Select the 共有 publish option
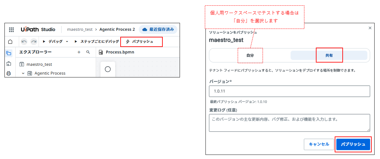Screen dimensions: 380x159 (329, 55)
